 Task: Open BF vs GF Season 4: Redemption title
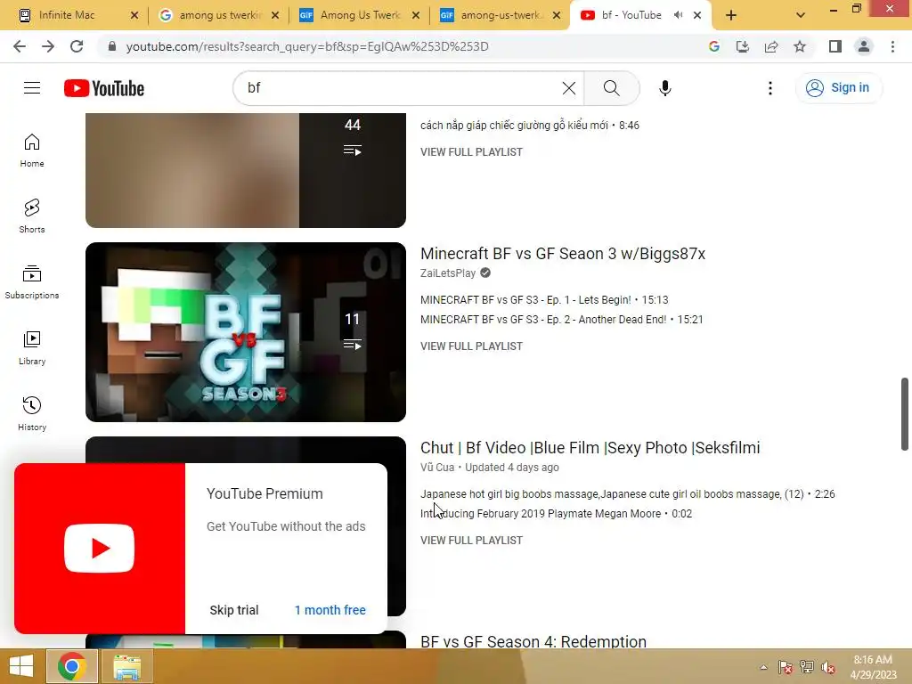[533, 641]
